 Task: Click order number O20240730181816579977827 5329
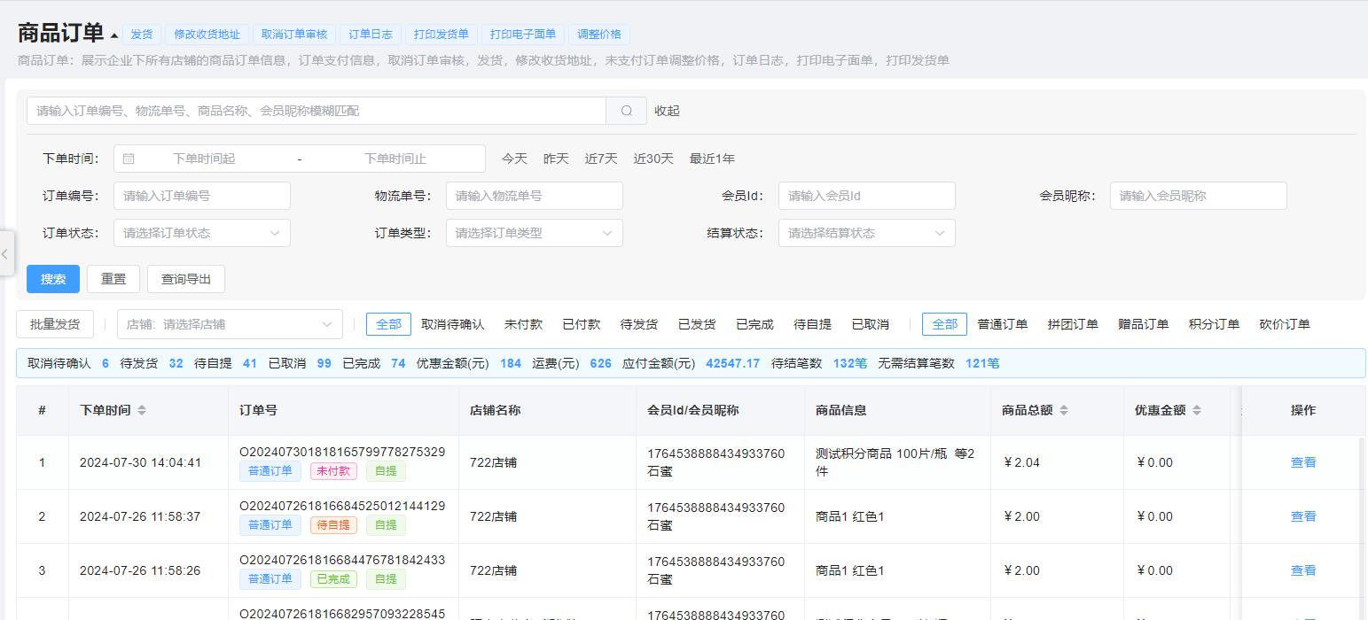tap(342, 452)
